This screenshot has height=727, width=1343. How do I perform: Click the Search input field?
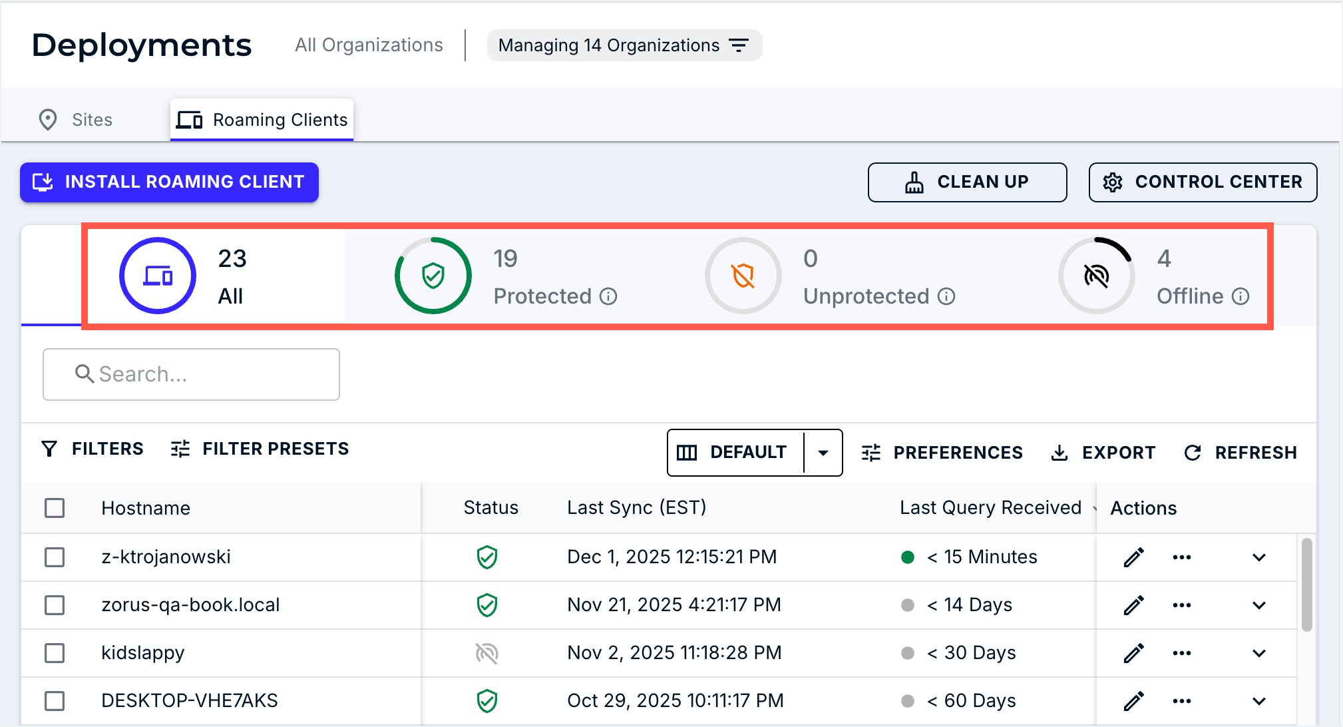pos(192,374)
